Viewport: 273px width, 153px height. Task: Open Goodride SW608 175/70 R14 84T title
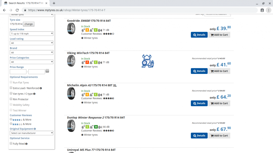pyautogui.click(x=89, y=21)
